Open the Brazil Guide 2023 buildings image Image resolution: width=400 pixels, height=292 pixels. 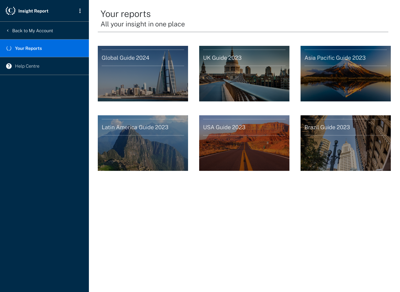point(346,153)
